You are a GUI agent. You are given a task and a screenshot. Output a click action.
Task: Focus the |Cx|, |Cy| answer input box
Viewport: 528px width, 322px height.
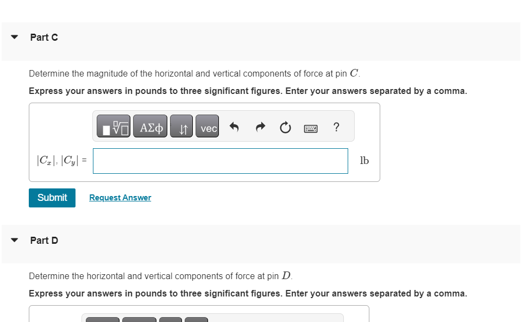(x=221, y=161)
